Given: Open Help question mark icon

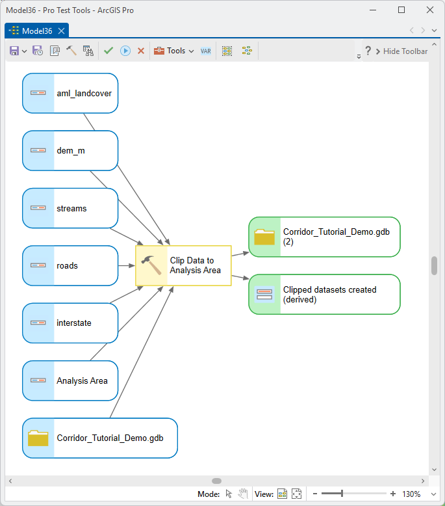Looking at the screenshot, I should pyautogui.click(x=368, y=50).
